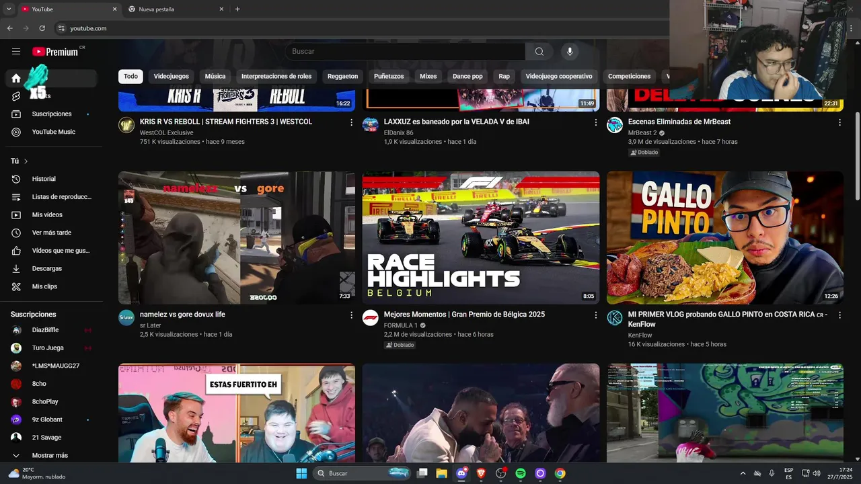Open Spotify from the taskbar
Image resolution: width=861 pixels, height=484 pixels.
pyautogui.click(x=521, y=473)
